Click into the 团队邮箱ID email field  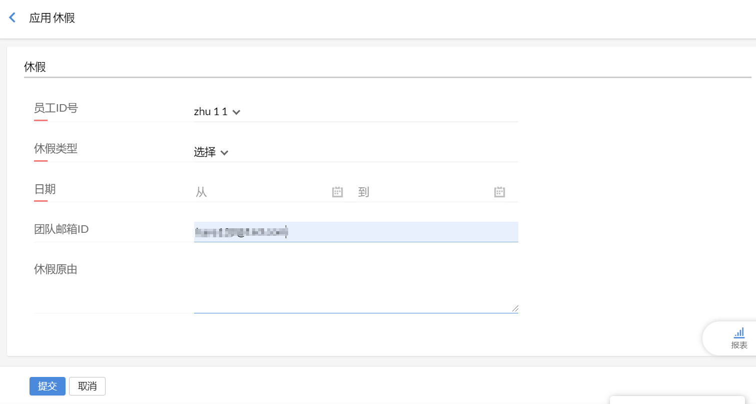pos(400,232)
